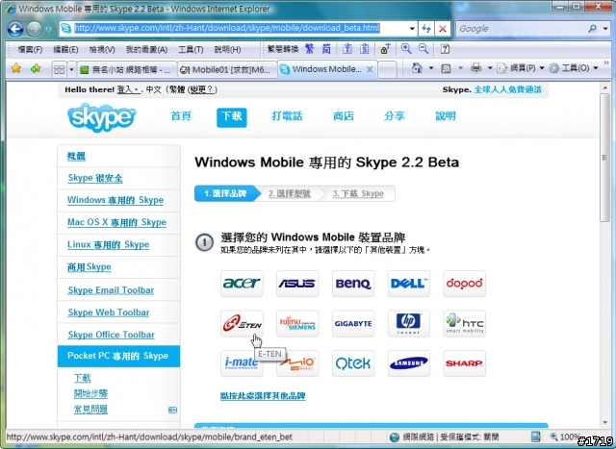Open the Print options dropdown arrow
Image resolution: width=616 pixels, height=449 pixels.
point(490,68)
